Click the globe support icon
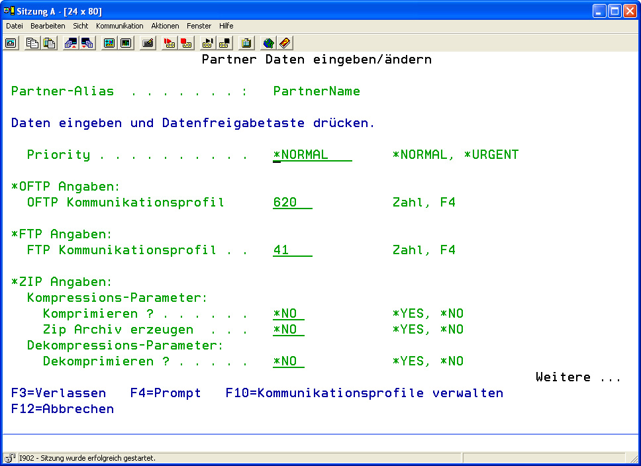This screenshot has height=466, width=641. pyautogui.click(x=268, y=43)
